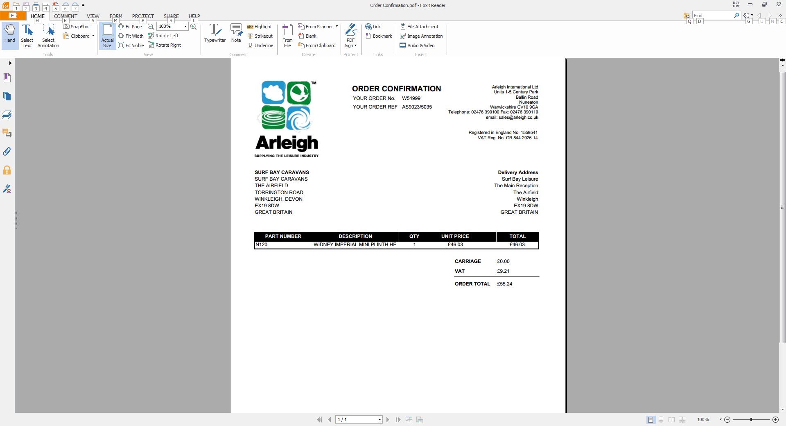The image size is (786, 426).
Task: Switch to continuous facing display mode
Action: (x=682, y=420)
